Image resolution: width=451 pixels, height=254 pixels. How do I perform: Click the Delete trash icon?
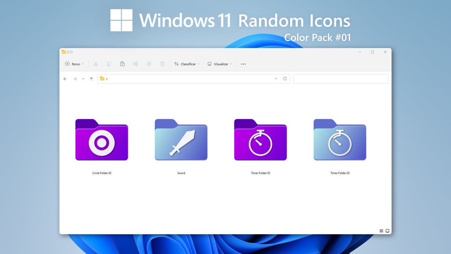pos(162,64)
